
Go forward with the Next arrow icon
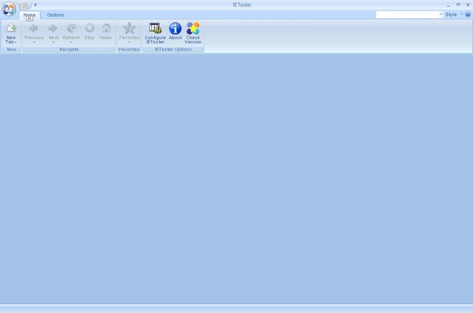coord(53,28)
